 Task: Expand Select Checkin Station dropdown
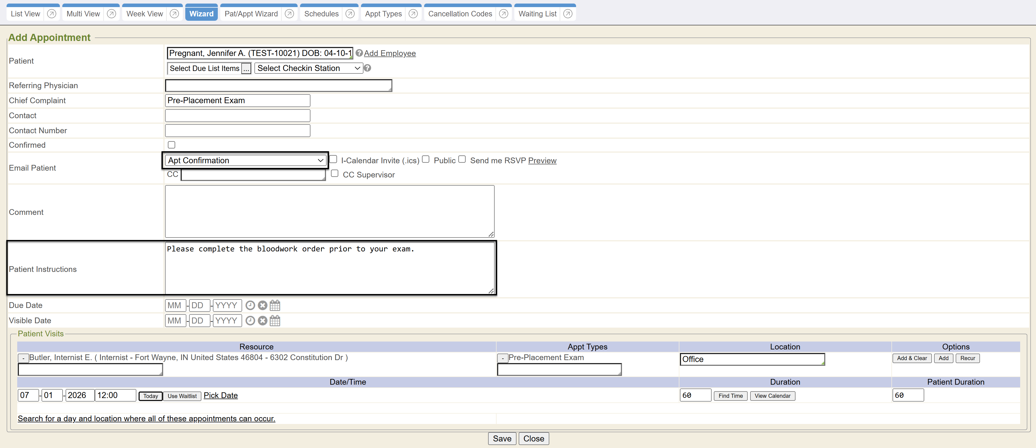(309, 68)
